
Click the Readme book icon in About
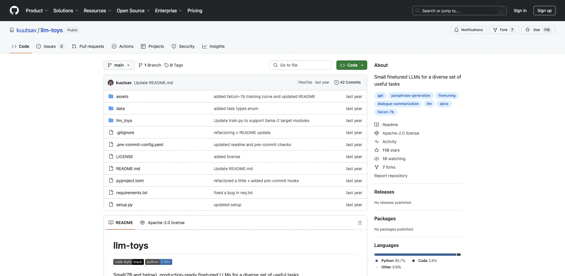click(x=377, y=125)
